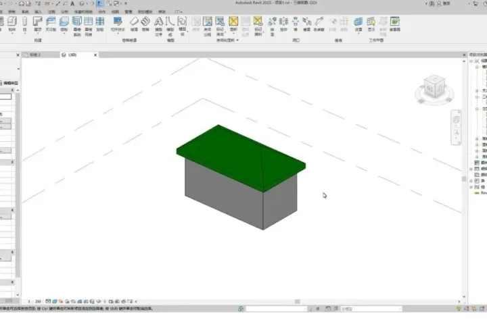The image size is (487, 324).
Task: Click the workset input field in status bar
Action: tap(276, 308)
